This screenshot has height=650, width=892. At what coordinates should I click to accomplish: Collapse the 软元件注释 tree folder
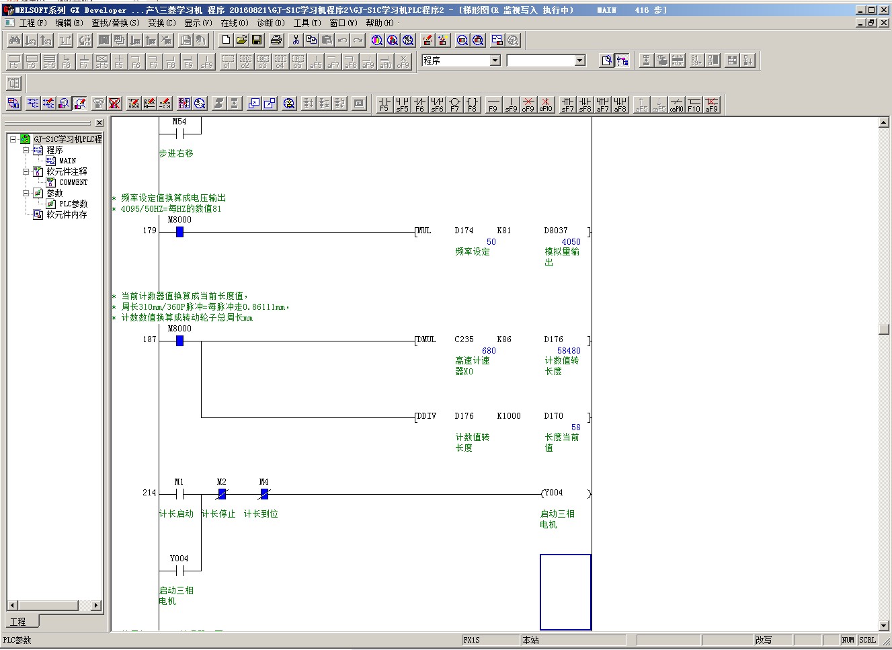point(26,171)
